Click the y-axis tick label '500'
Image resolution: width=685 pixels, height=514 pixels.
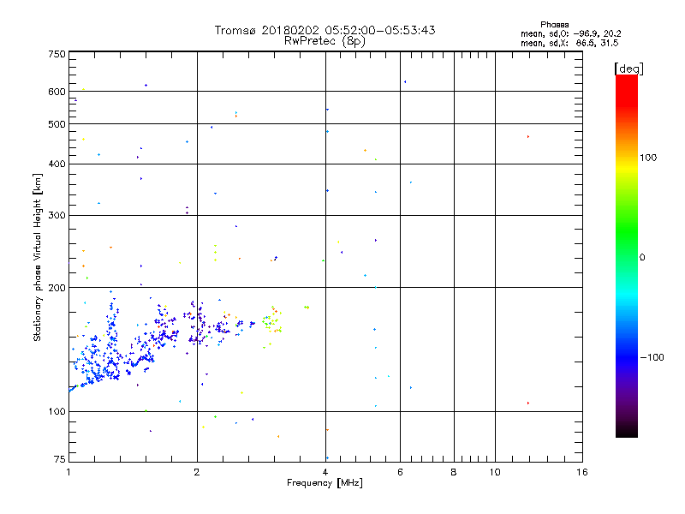pyautogui.click(x=57, y=124)
